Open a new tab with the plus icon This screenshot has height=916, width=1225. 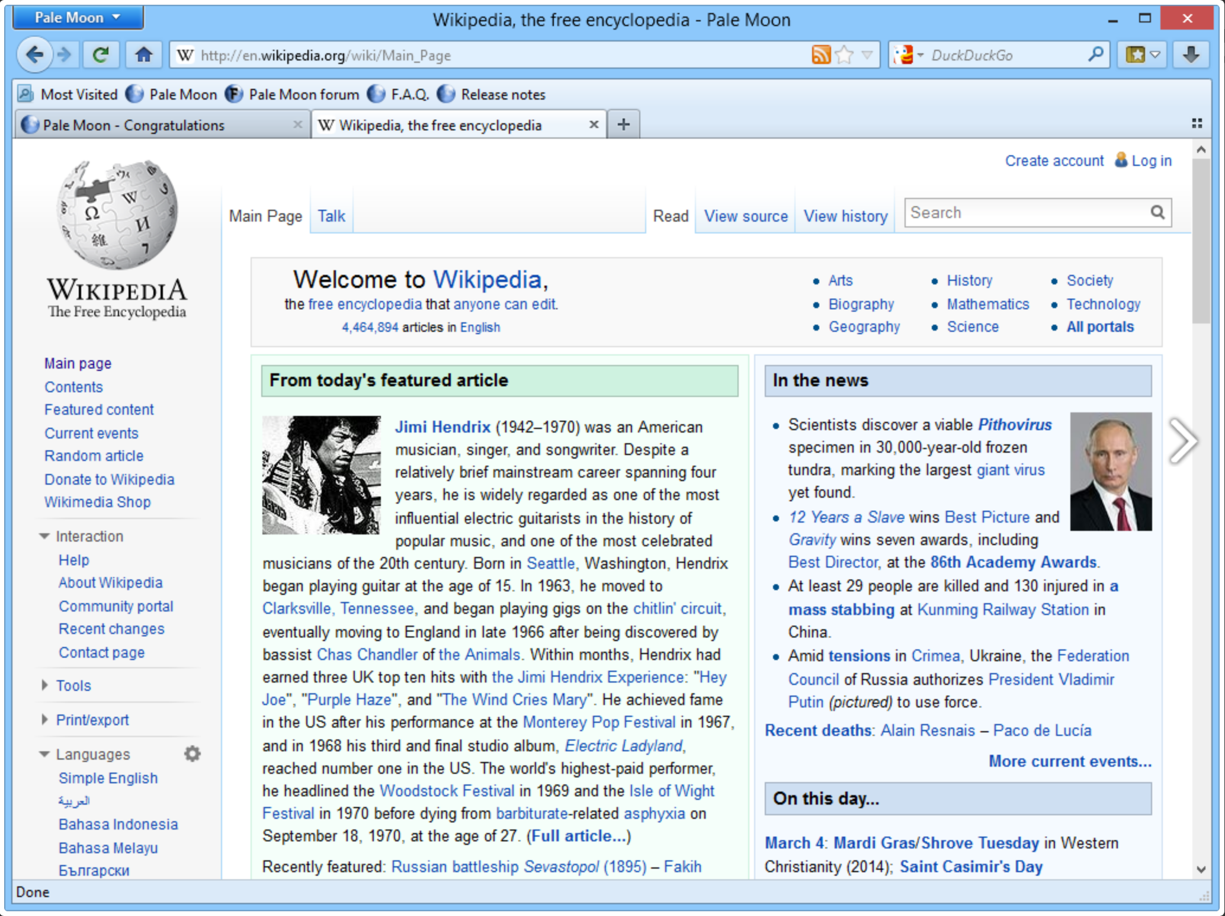[624, 124]
